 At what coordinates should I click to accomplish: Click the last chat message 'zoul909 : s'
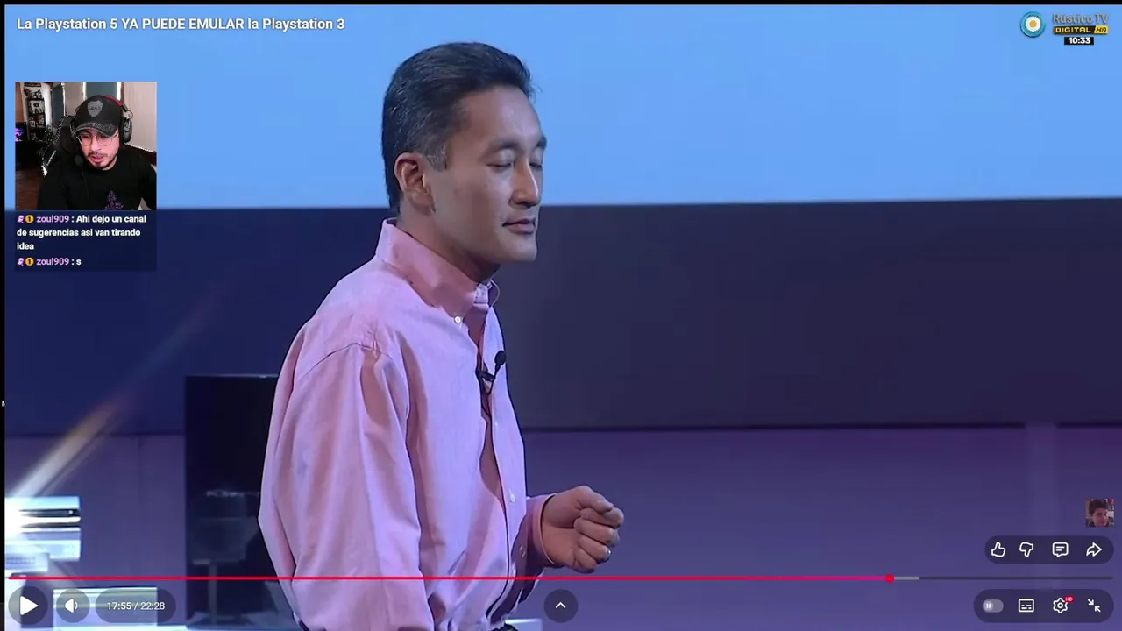point(49,261)
